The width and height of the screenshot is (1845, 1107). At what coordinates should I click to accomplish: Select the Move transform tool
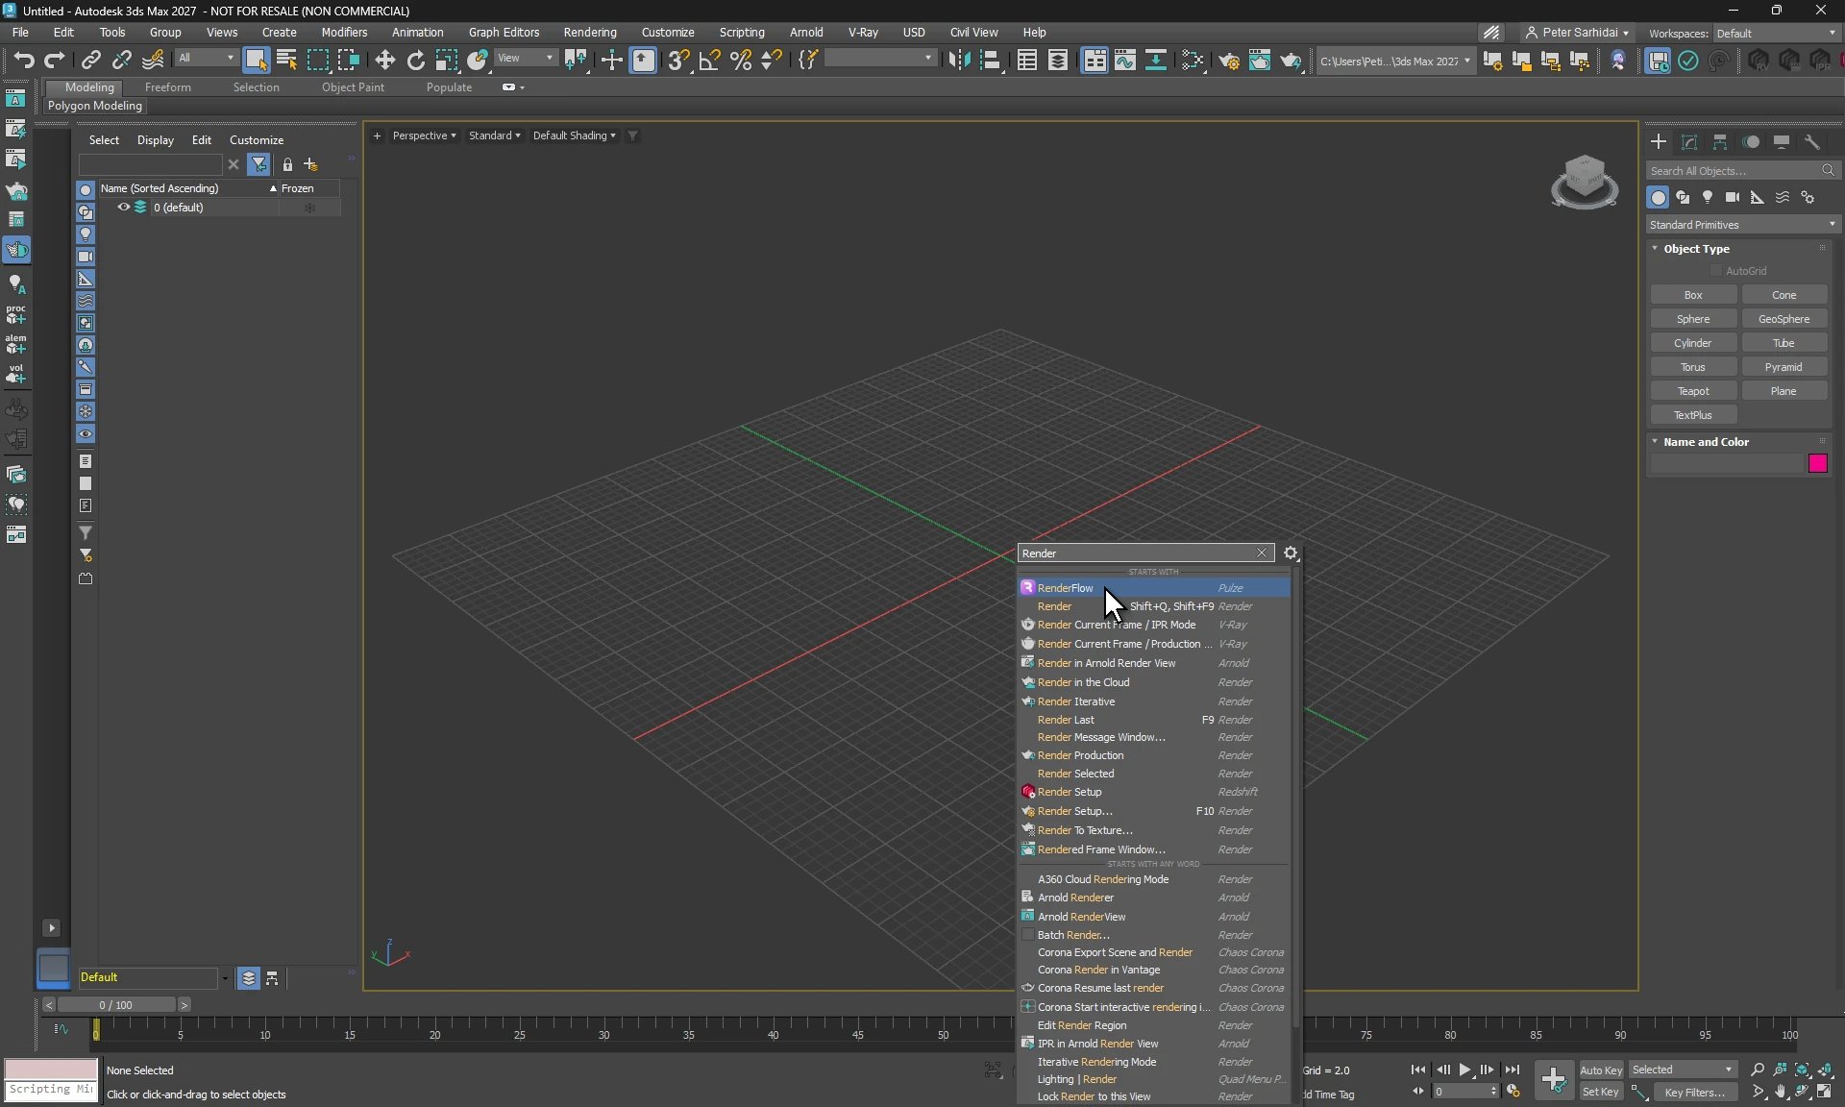click(384, 61)
